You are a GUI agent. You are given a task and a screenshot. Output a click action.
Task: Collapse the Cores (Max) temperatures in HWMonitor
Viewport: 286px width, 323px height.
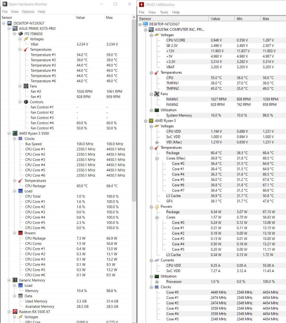(x=157, y=158)
